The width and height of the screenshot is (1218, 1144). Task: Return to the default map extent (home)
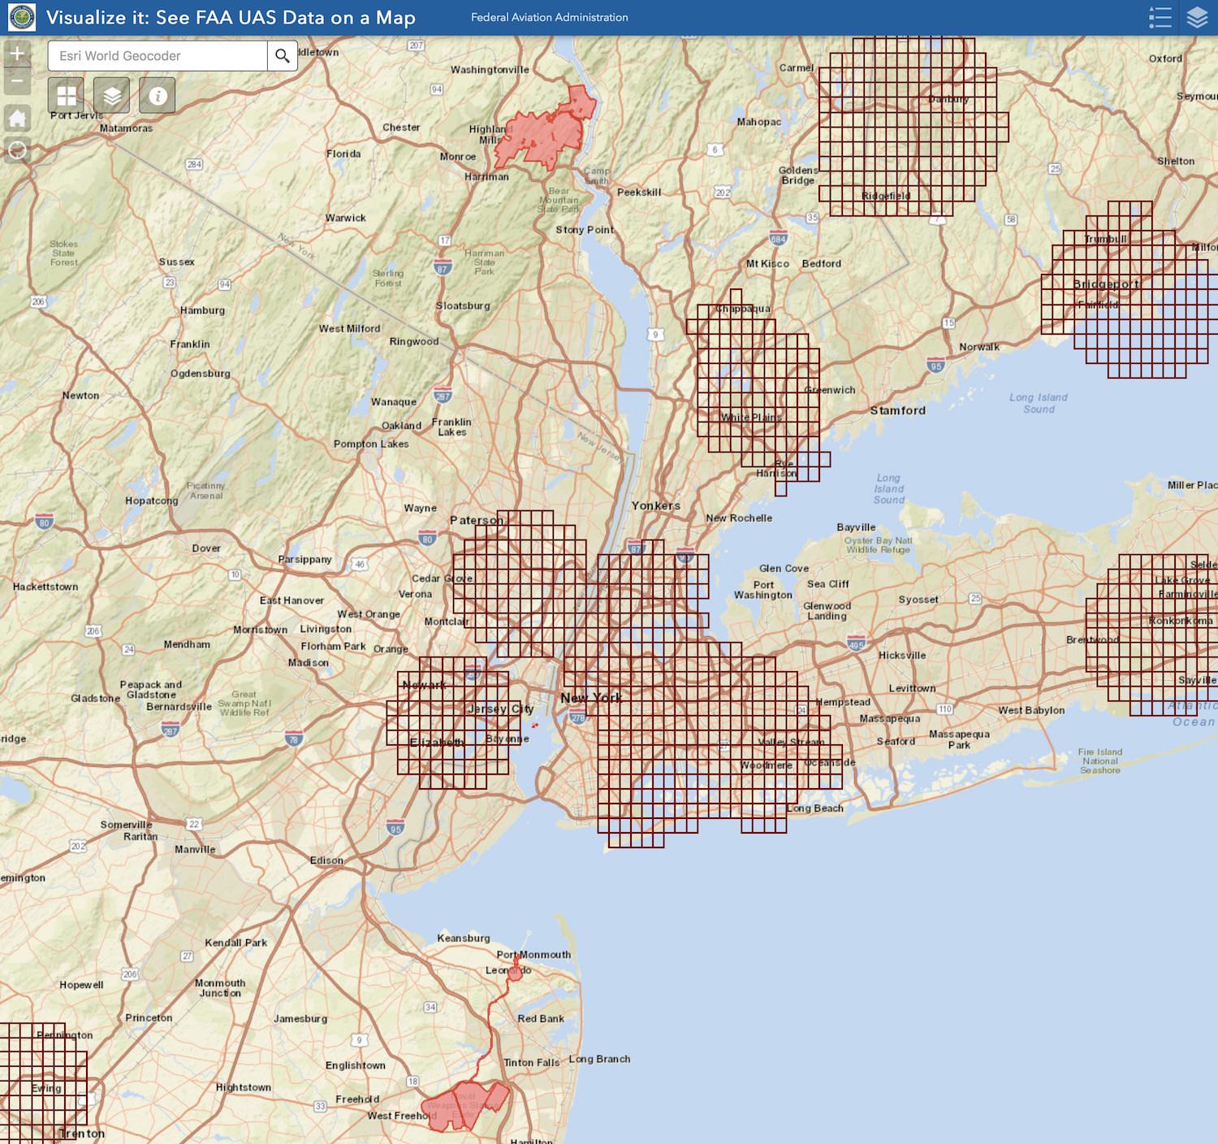[x=17, y=119]
